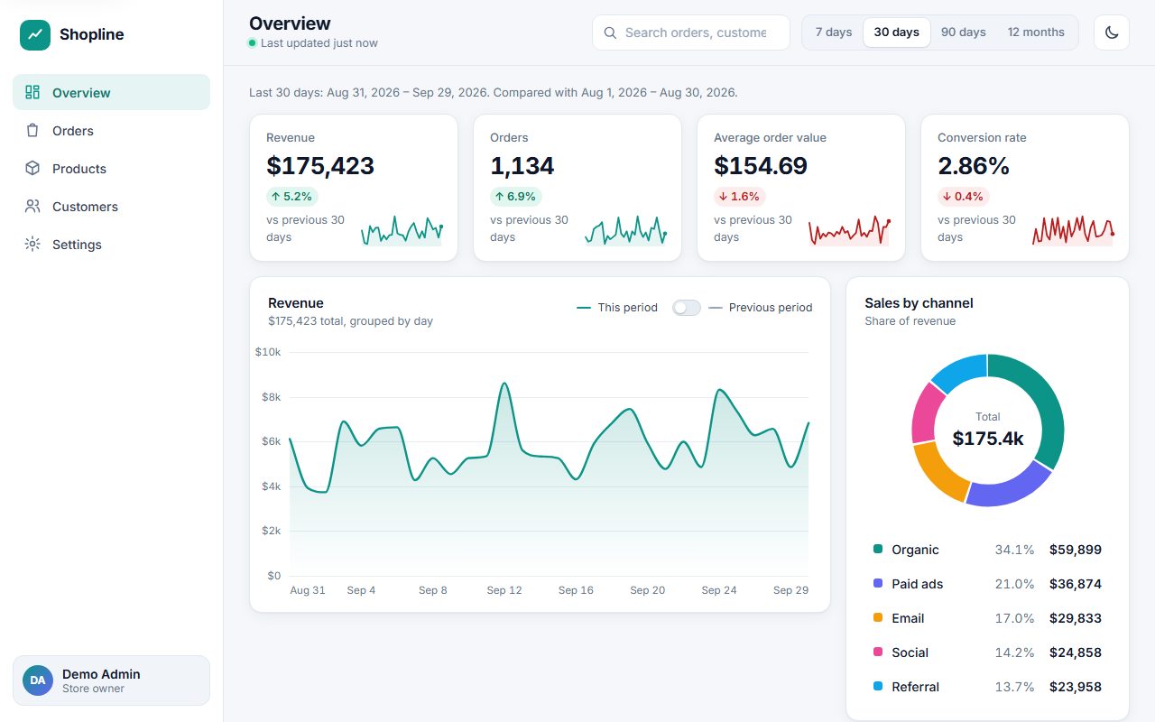
Task: Open the Overview page in the sidebar
Action: coord(111,92)
